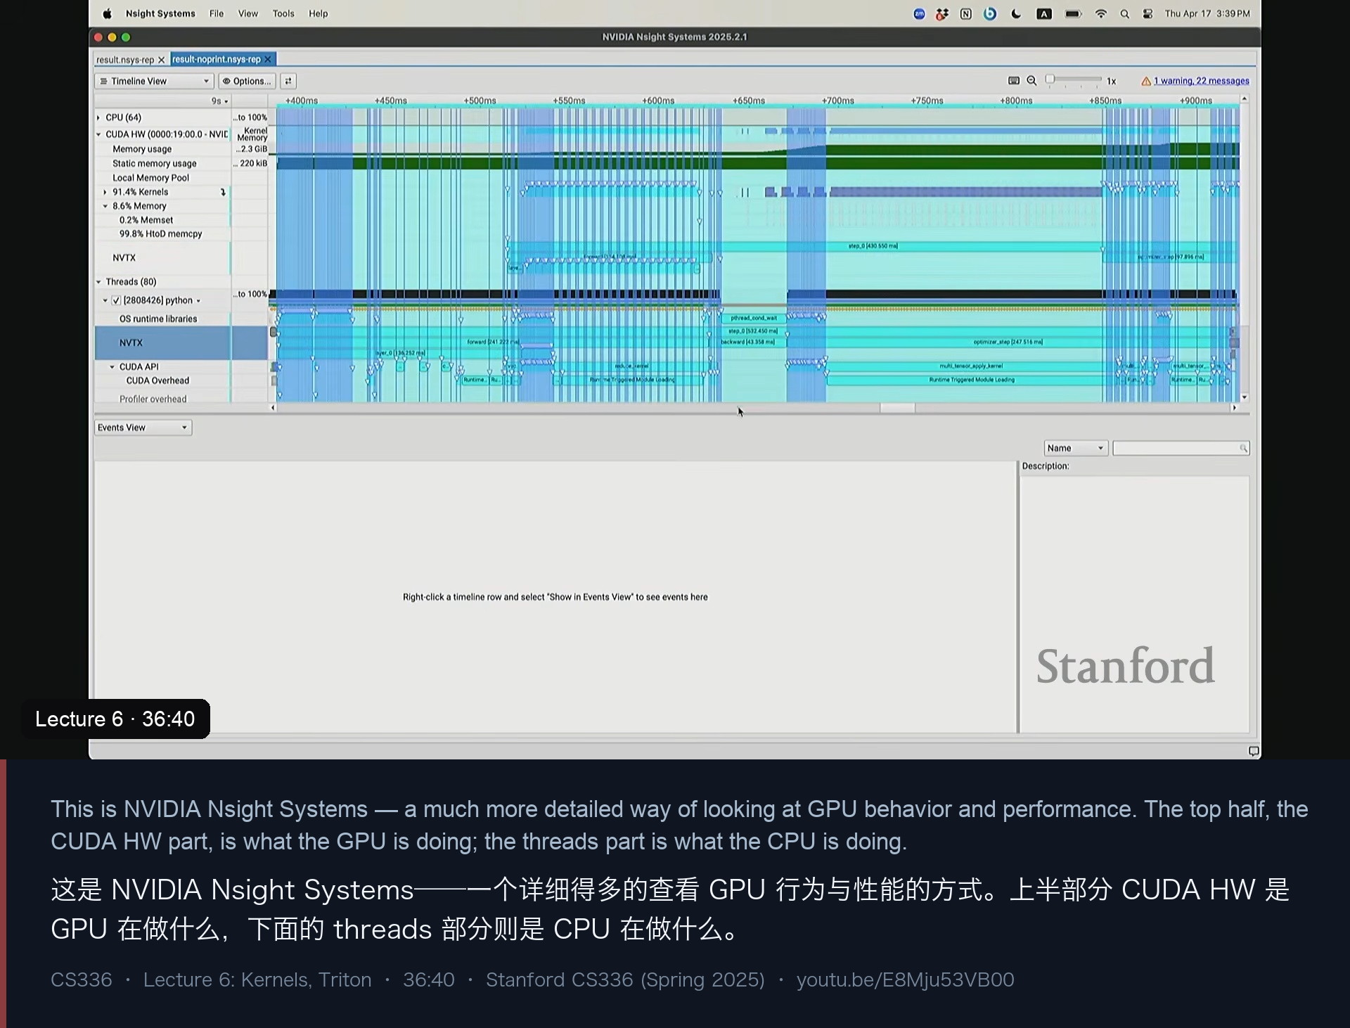
Task: Select the Local Memory Pool row
Action: tap(162, 178)
